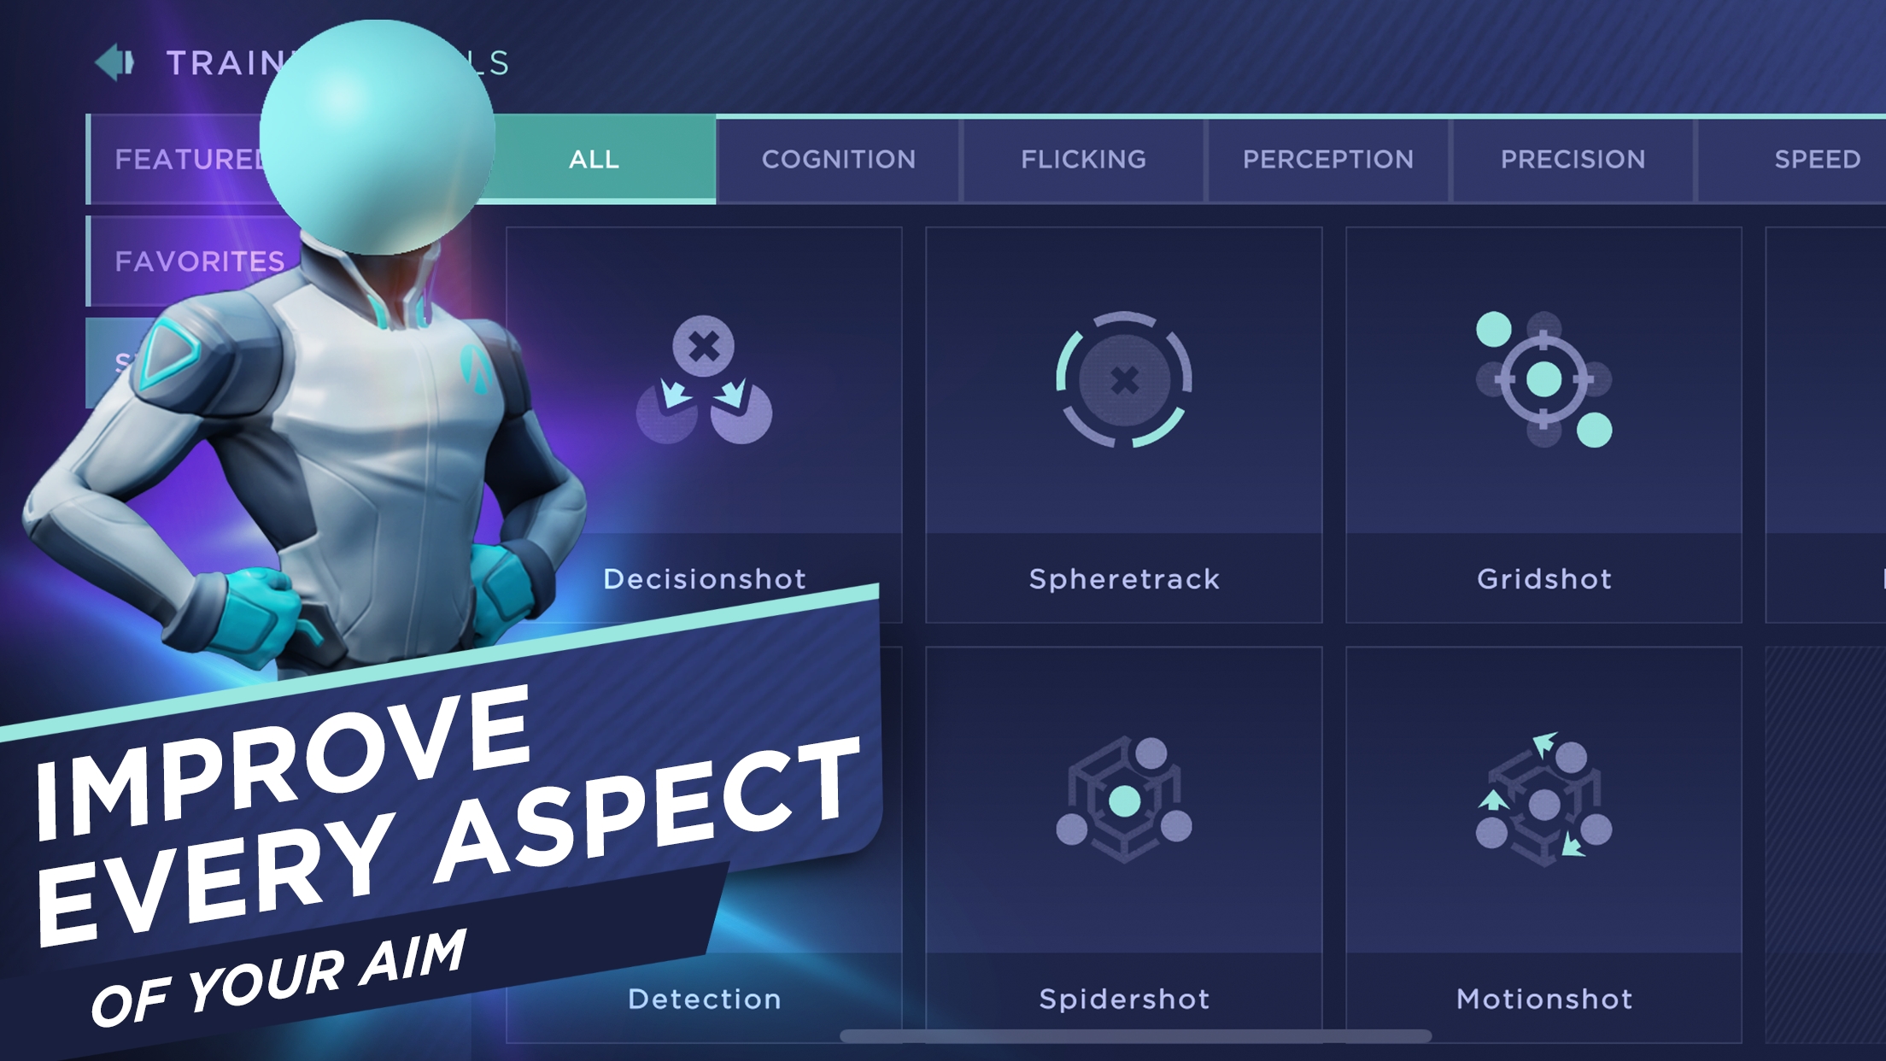Viewport: 1886px width, 1061px height.
Task: Toggle the FEATURED training toggle
Action: click(194, 158)
